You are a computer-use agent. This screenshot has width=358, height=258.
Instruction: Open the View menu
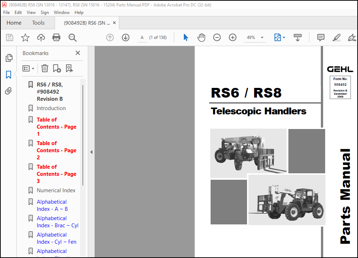31,13
